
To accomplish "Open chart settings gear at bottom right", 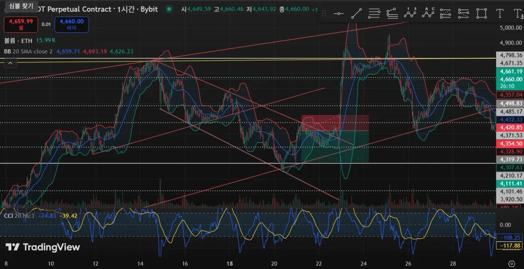I will click(x=511, y=264).
